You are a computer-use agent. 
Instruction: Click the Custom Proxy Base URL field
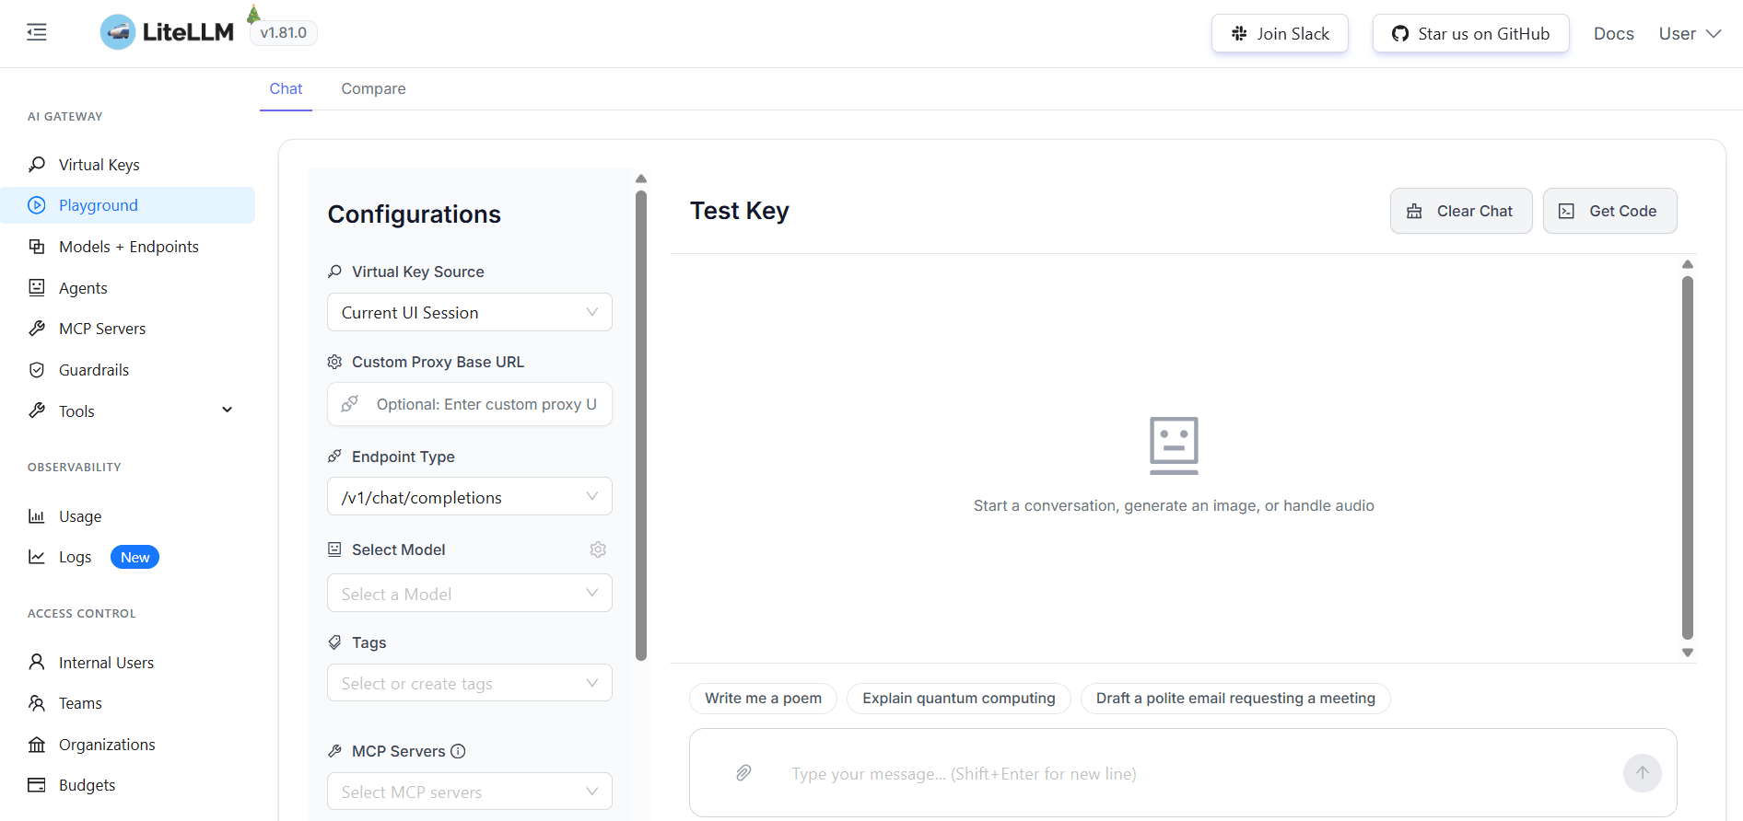click(470, 404)
